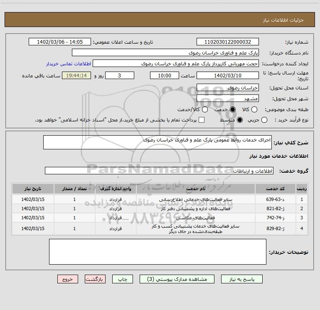
Task: Click the نام خدمت column header
Action: [x=195, y=188]
